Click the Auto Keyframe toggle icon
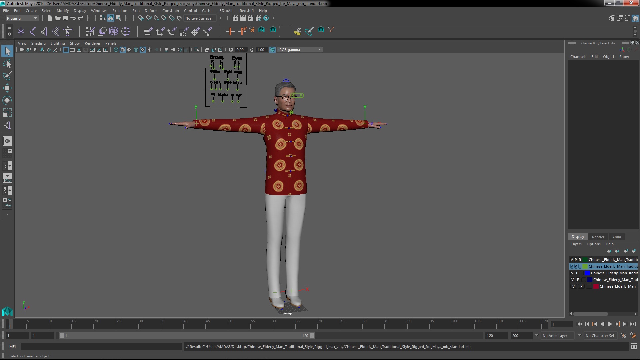The width and height of the screenshot is (640, 360). tap(623, 336)
